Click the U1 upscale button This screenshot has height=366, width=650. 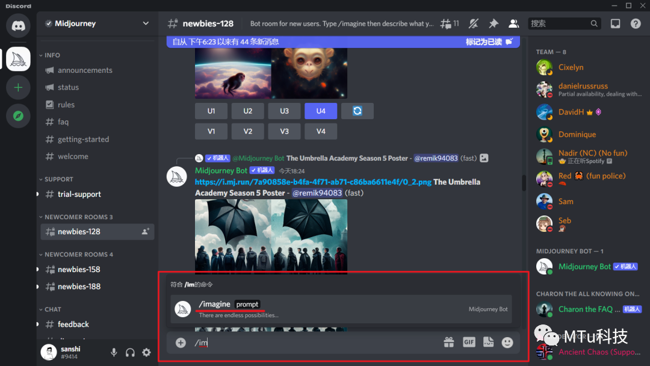211,111
